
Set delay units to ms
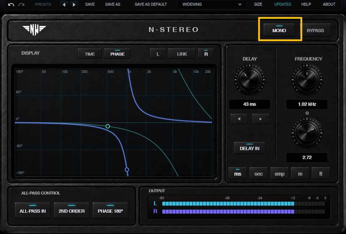pyautogui.click(x=238, y=174)
